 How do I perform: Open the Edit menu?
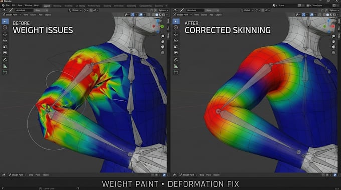[x=13, y=5]
